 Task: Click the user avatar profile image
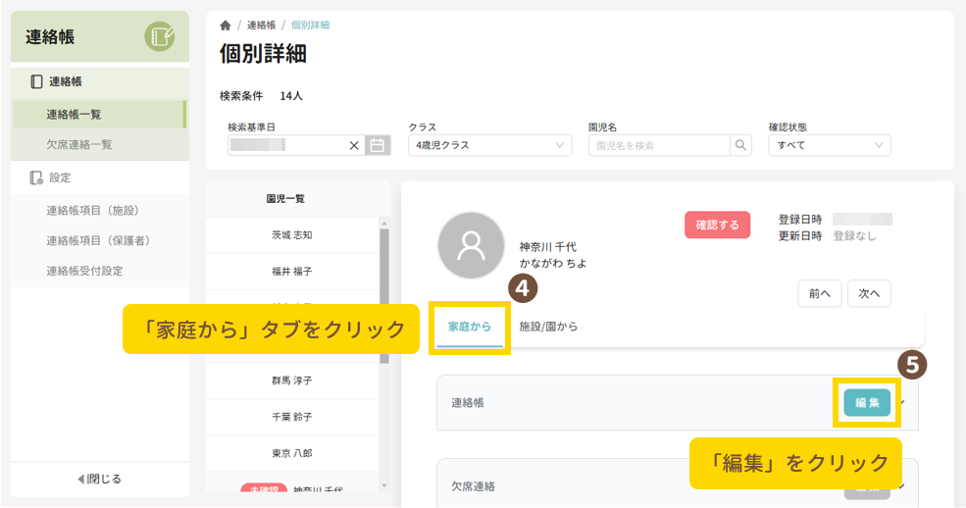pos(472,245)
